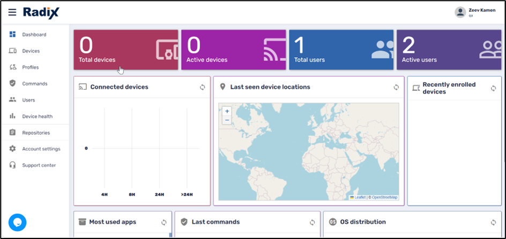Open the OpenStreetMap attribution link
Screen dimensions: 506x239
point(385,197)
